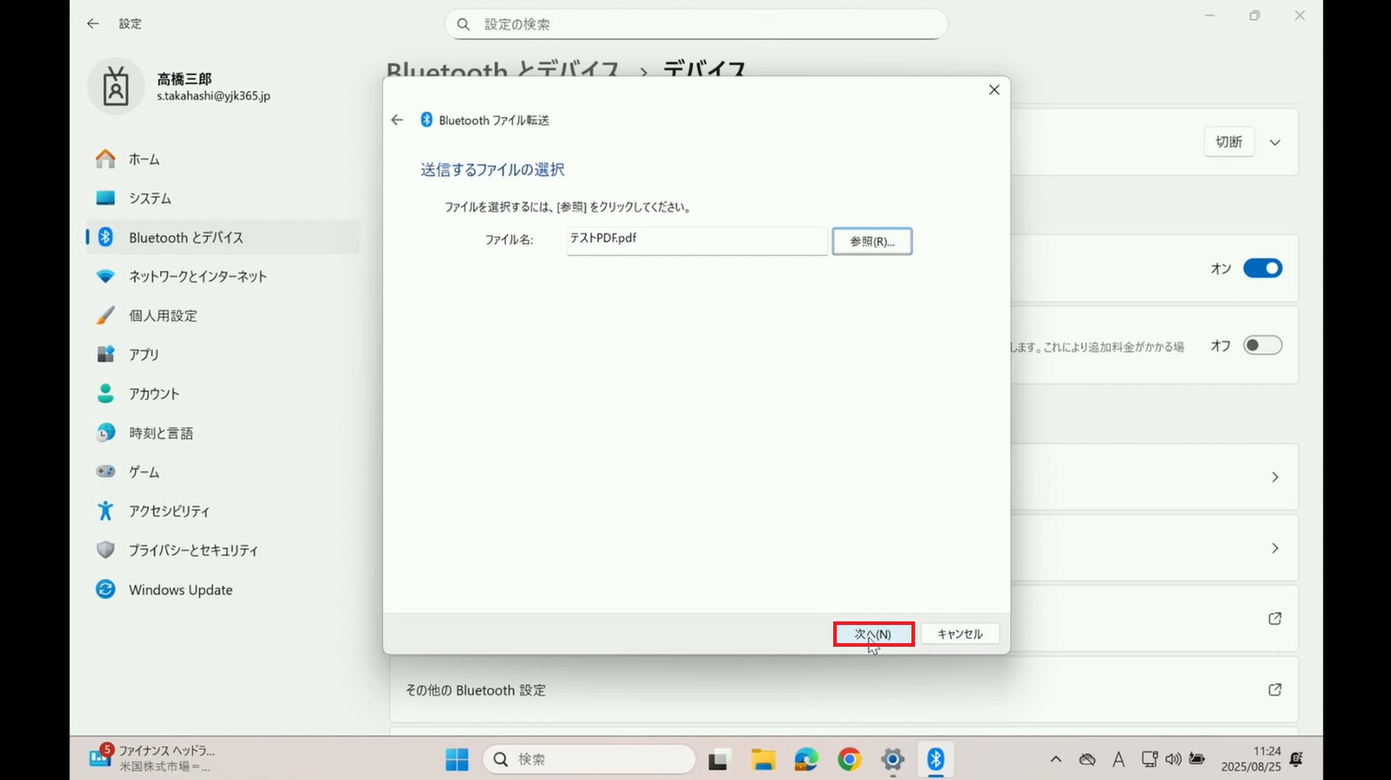Open Microsoft Edge from the taskbar

click(x=806, y=759)
